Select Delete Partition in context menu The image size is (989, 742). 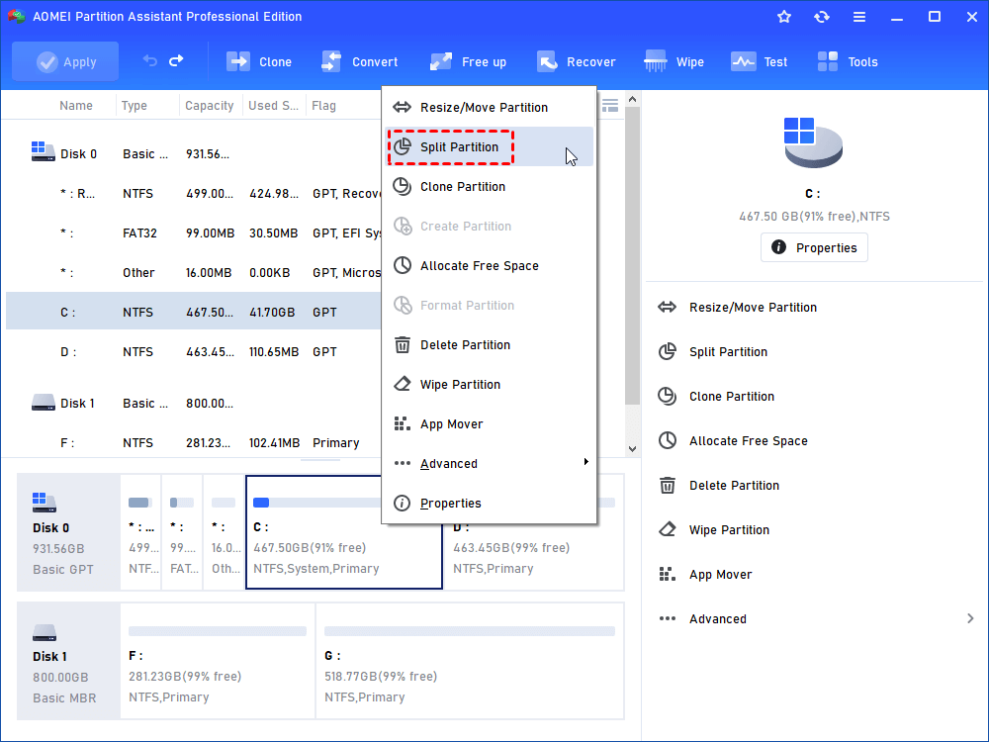tap(465, 344)
